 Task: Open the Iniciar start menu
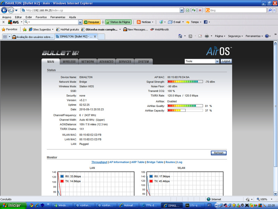pyautogui.click(x=13, y=205)
